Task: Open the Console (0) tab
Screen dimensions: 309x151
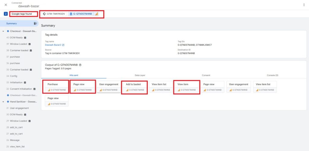Action: point(272,75)
